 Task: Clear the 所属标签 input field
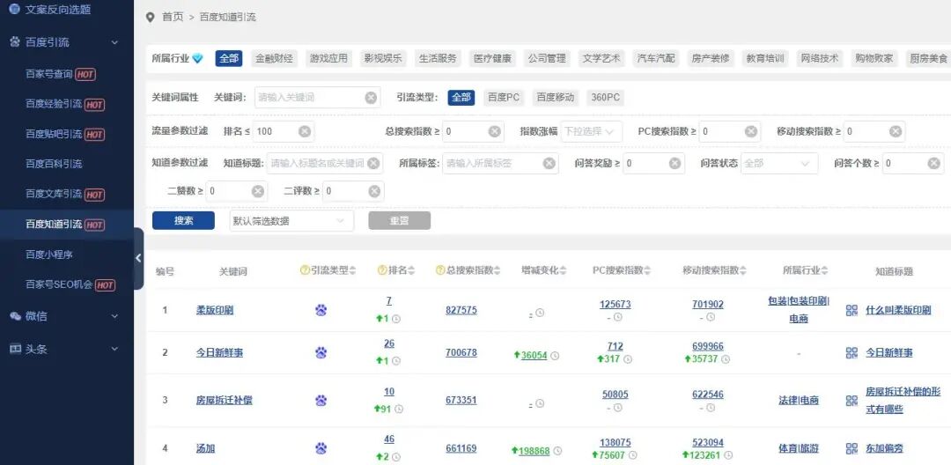[x=549, y=163]
